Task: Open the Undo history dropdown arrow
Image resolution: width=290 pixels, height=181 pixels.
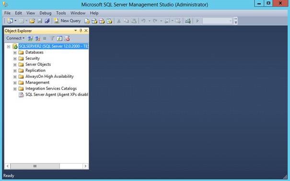Action: 149,21
